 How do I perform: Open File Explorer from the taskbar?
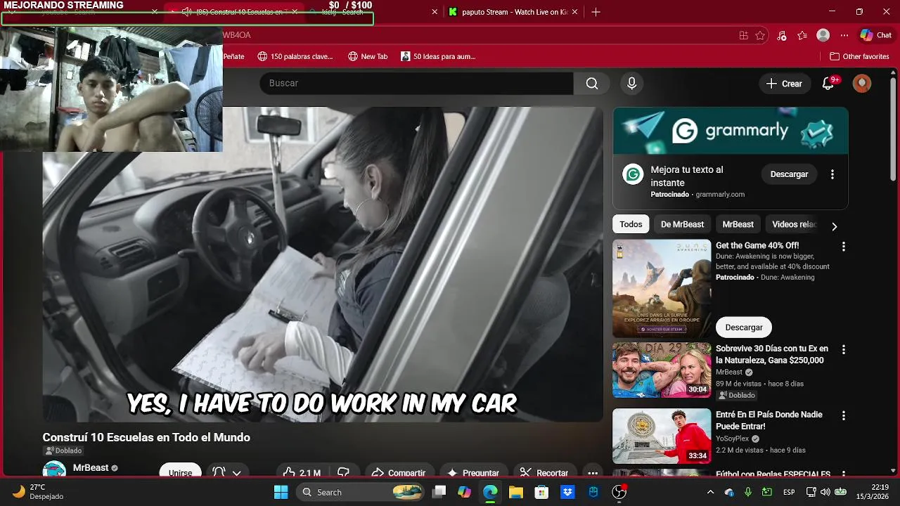515,492
